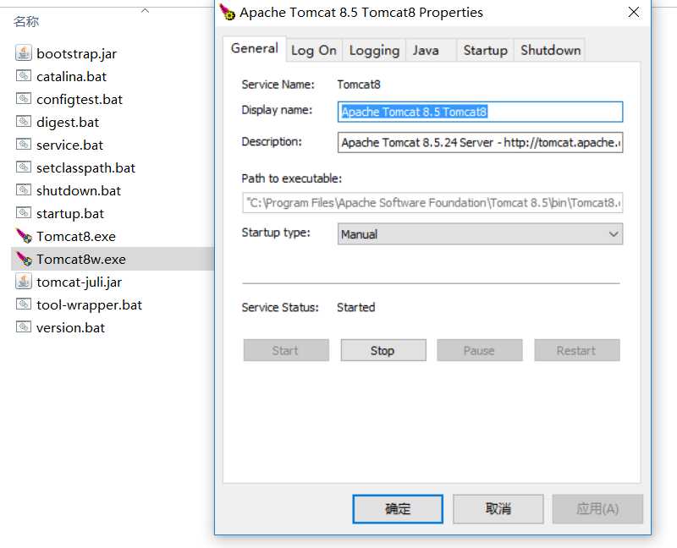Viewport: 677px width, 548px height.
Task: Select the tomcat-juli.jar file name
Action: (79, 282)
